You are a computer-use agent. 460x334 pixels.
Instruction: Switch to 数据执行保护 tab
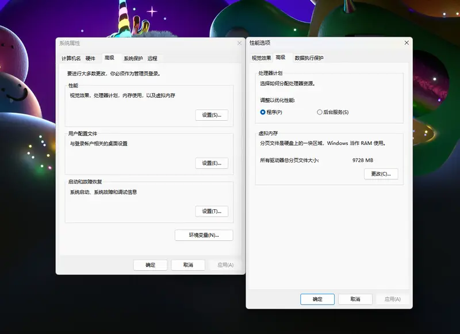309,57
